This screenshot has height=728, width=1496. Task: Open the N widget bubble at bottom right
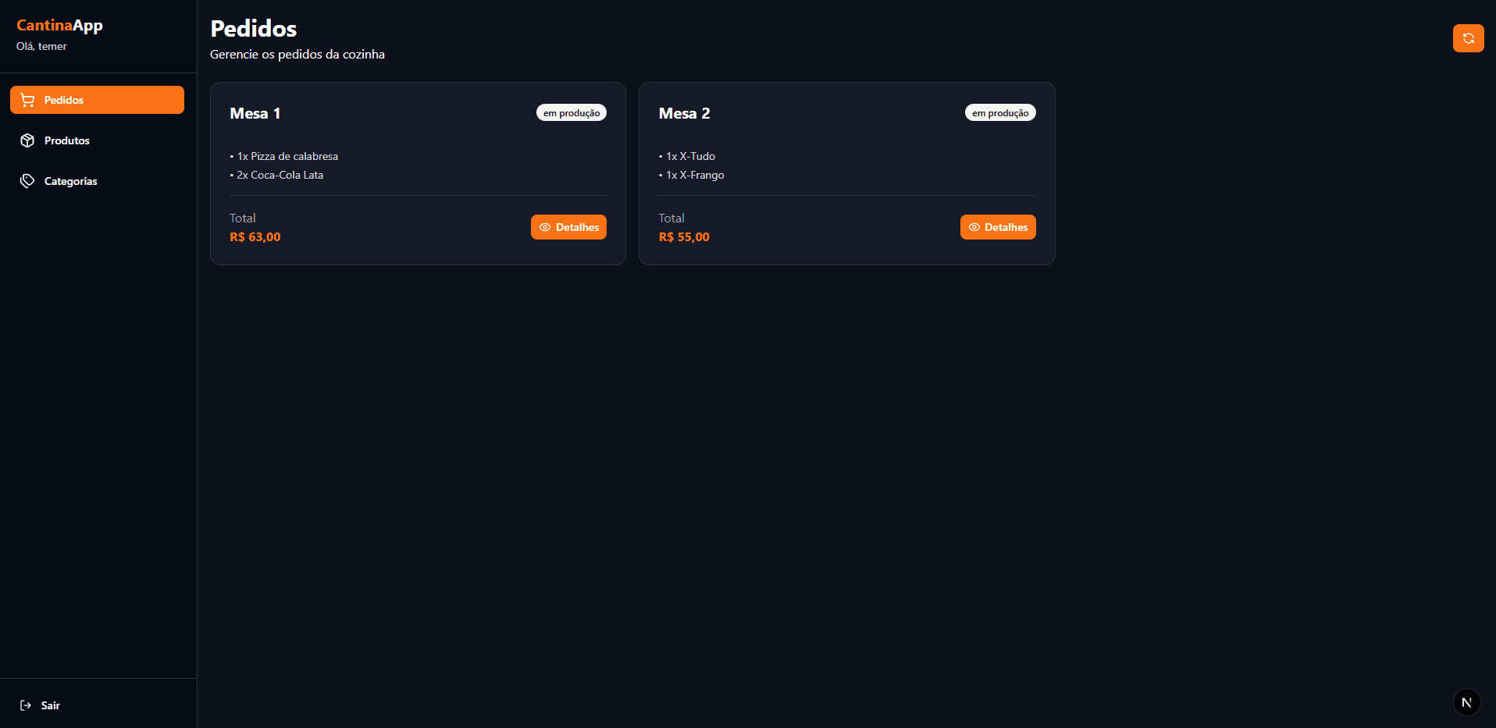point(1466,701)
